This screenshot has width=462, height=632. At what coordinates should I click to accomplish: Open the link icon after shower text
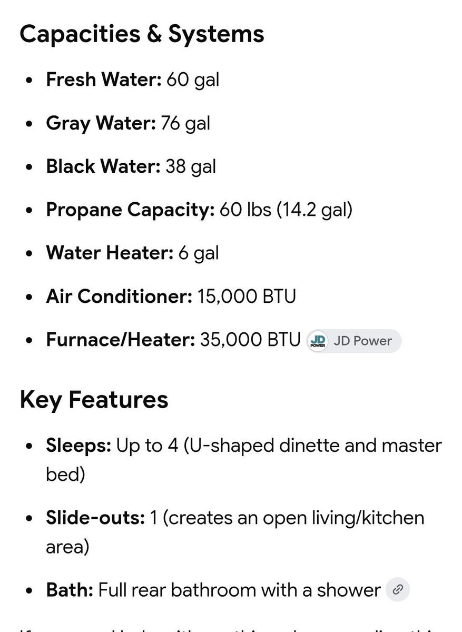(397, 589)
